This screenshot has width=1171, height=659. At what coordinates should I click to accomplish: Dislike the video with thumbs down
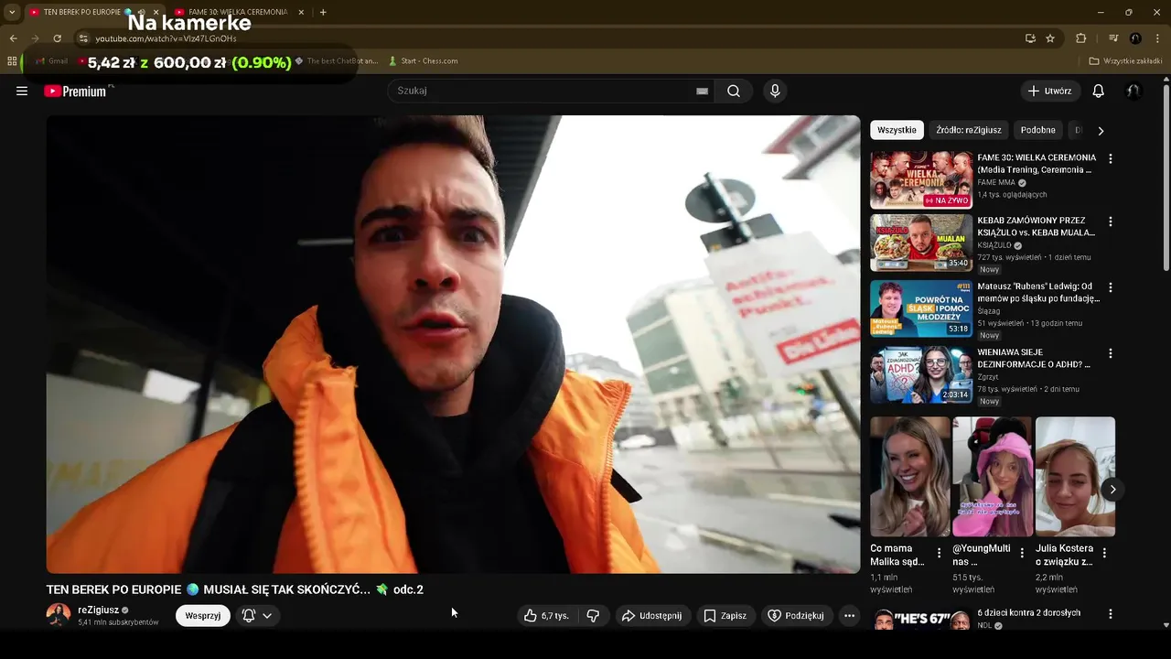point(593,616)
